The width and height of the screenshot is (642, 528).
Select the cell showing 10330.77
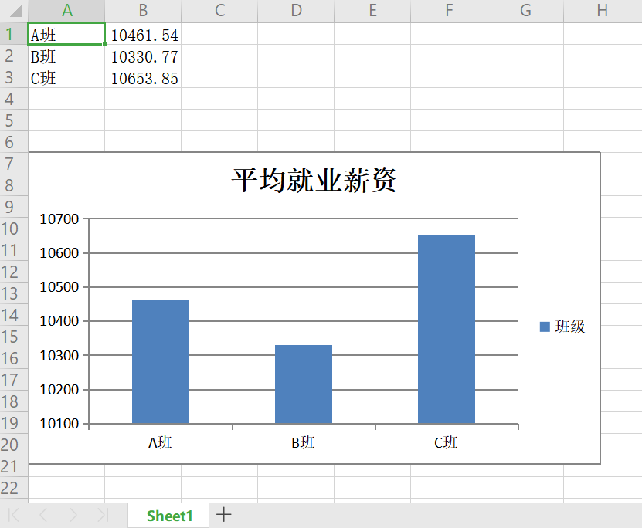click(142, 56)
